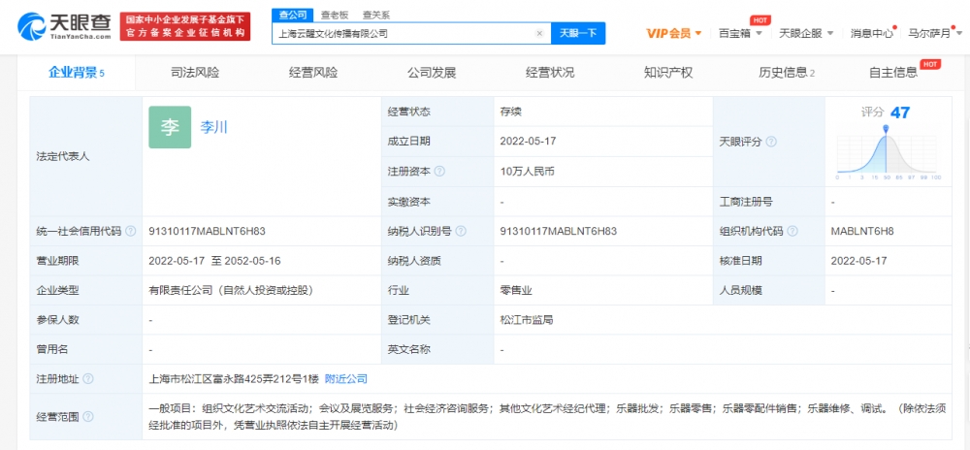Switch to the 知识产权 tab

pos(667,73)
